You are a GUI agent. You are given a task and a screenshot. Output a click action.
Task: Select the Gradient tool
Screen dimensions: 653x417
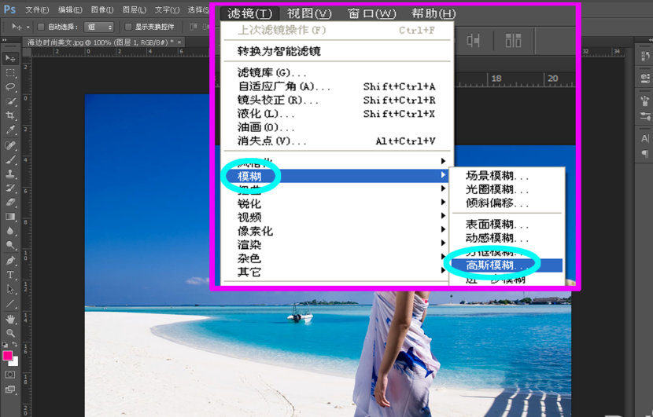[x=10, y=216]
